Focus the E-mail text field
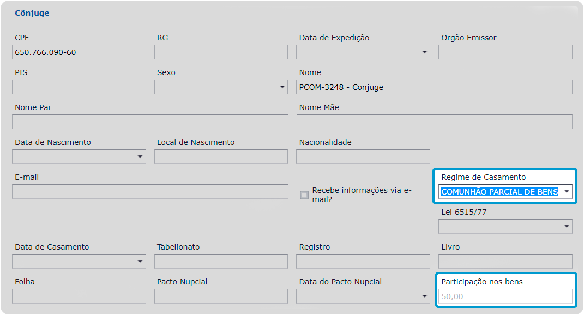 pyautogui.click(x=150, y=192)
